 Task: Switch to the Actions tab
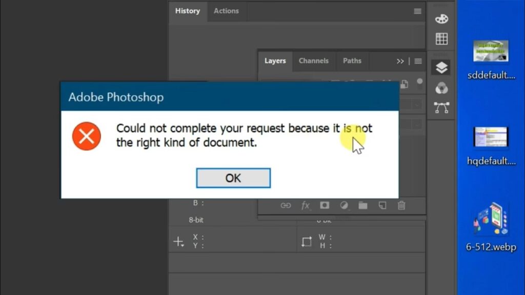pyautogui.click(x=226, y=11)
